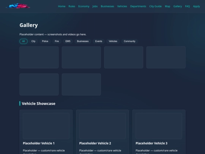Click the Apply link
This screenshot has height=154, width=205.
(196, 6)
